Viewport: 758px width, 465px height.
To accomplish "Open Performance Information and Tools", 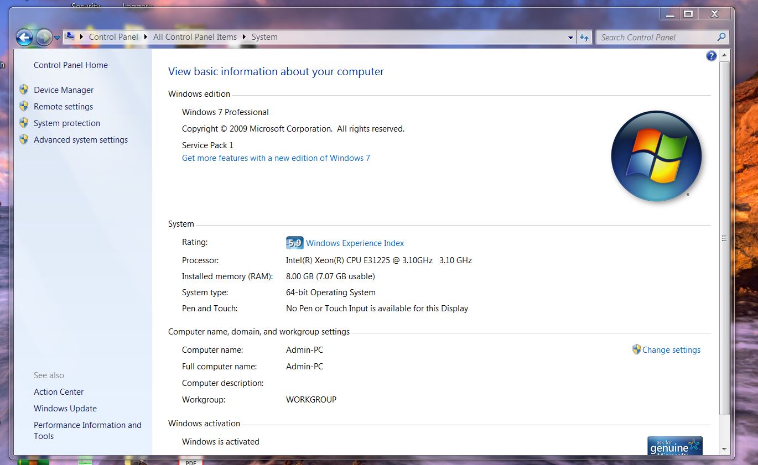I will pyautogui.click(x=87, y=431).
